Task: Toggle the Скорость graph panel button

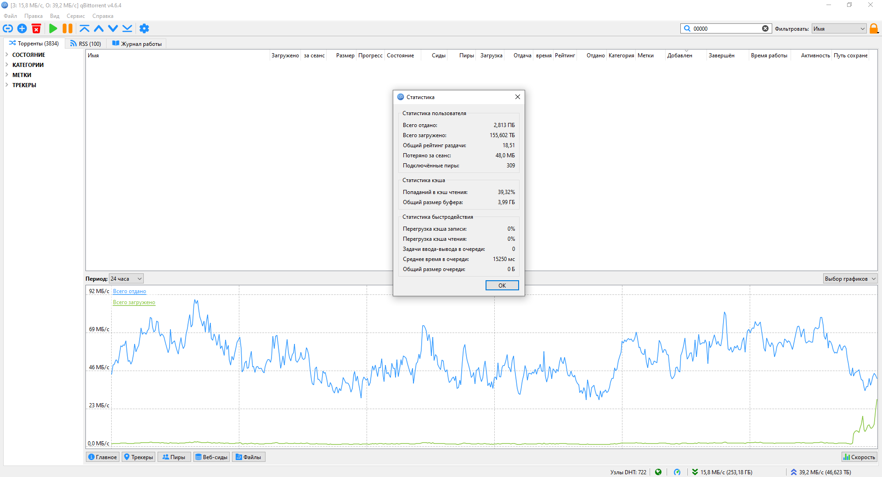Action: tap(859, 457)
